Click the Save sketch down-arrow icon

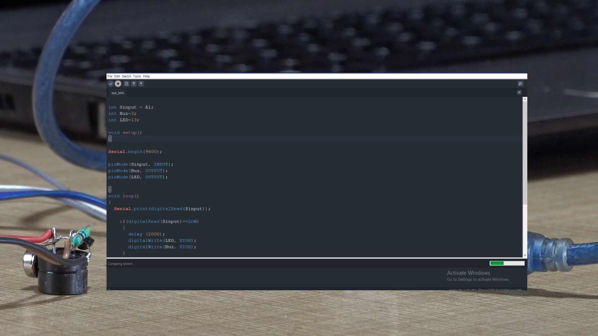click(x=141, y=84)
